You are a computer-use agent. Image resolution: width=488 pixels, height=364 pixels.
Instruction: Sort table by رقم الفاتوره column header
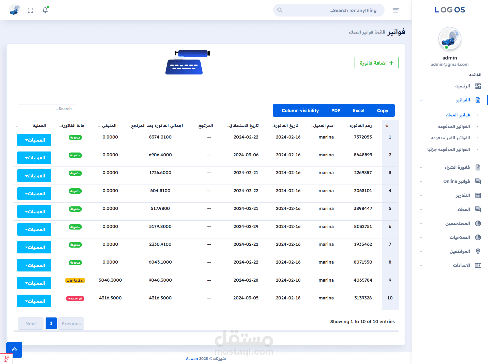click(x=361, y=126)
